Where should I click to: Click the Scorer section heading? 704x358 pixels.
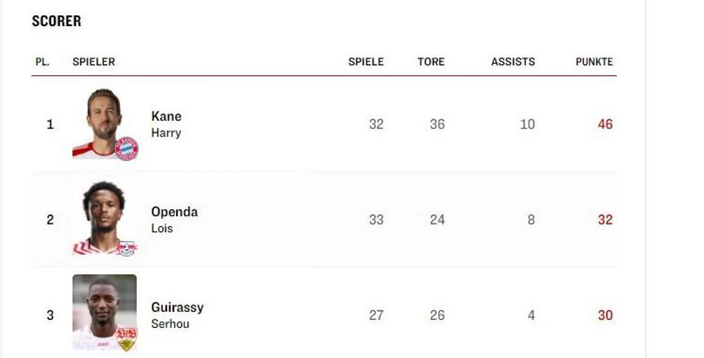pos(56,21)
